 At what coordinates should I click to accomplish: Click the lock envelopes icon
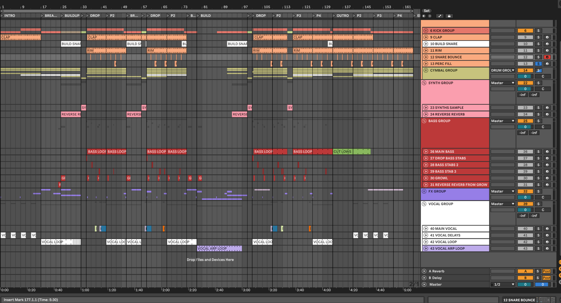449,16
